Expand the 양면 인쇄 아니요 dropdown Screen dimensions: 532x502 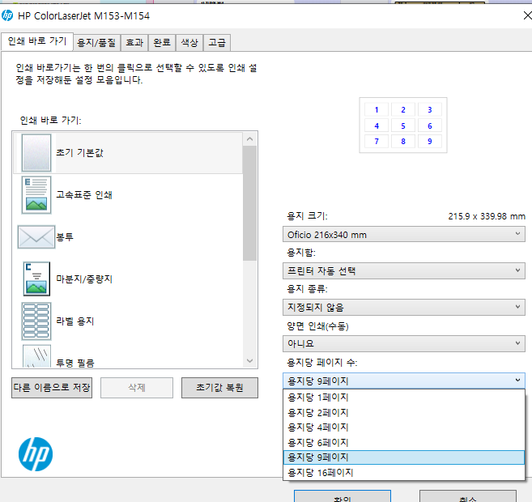click(x=404, y=343)
